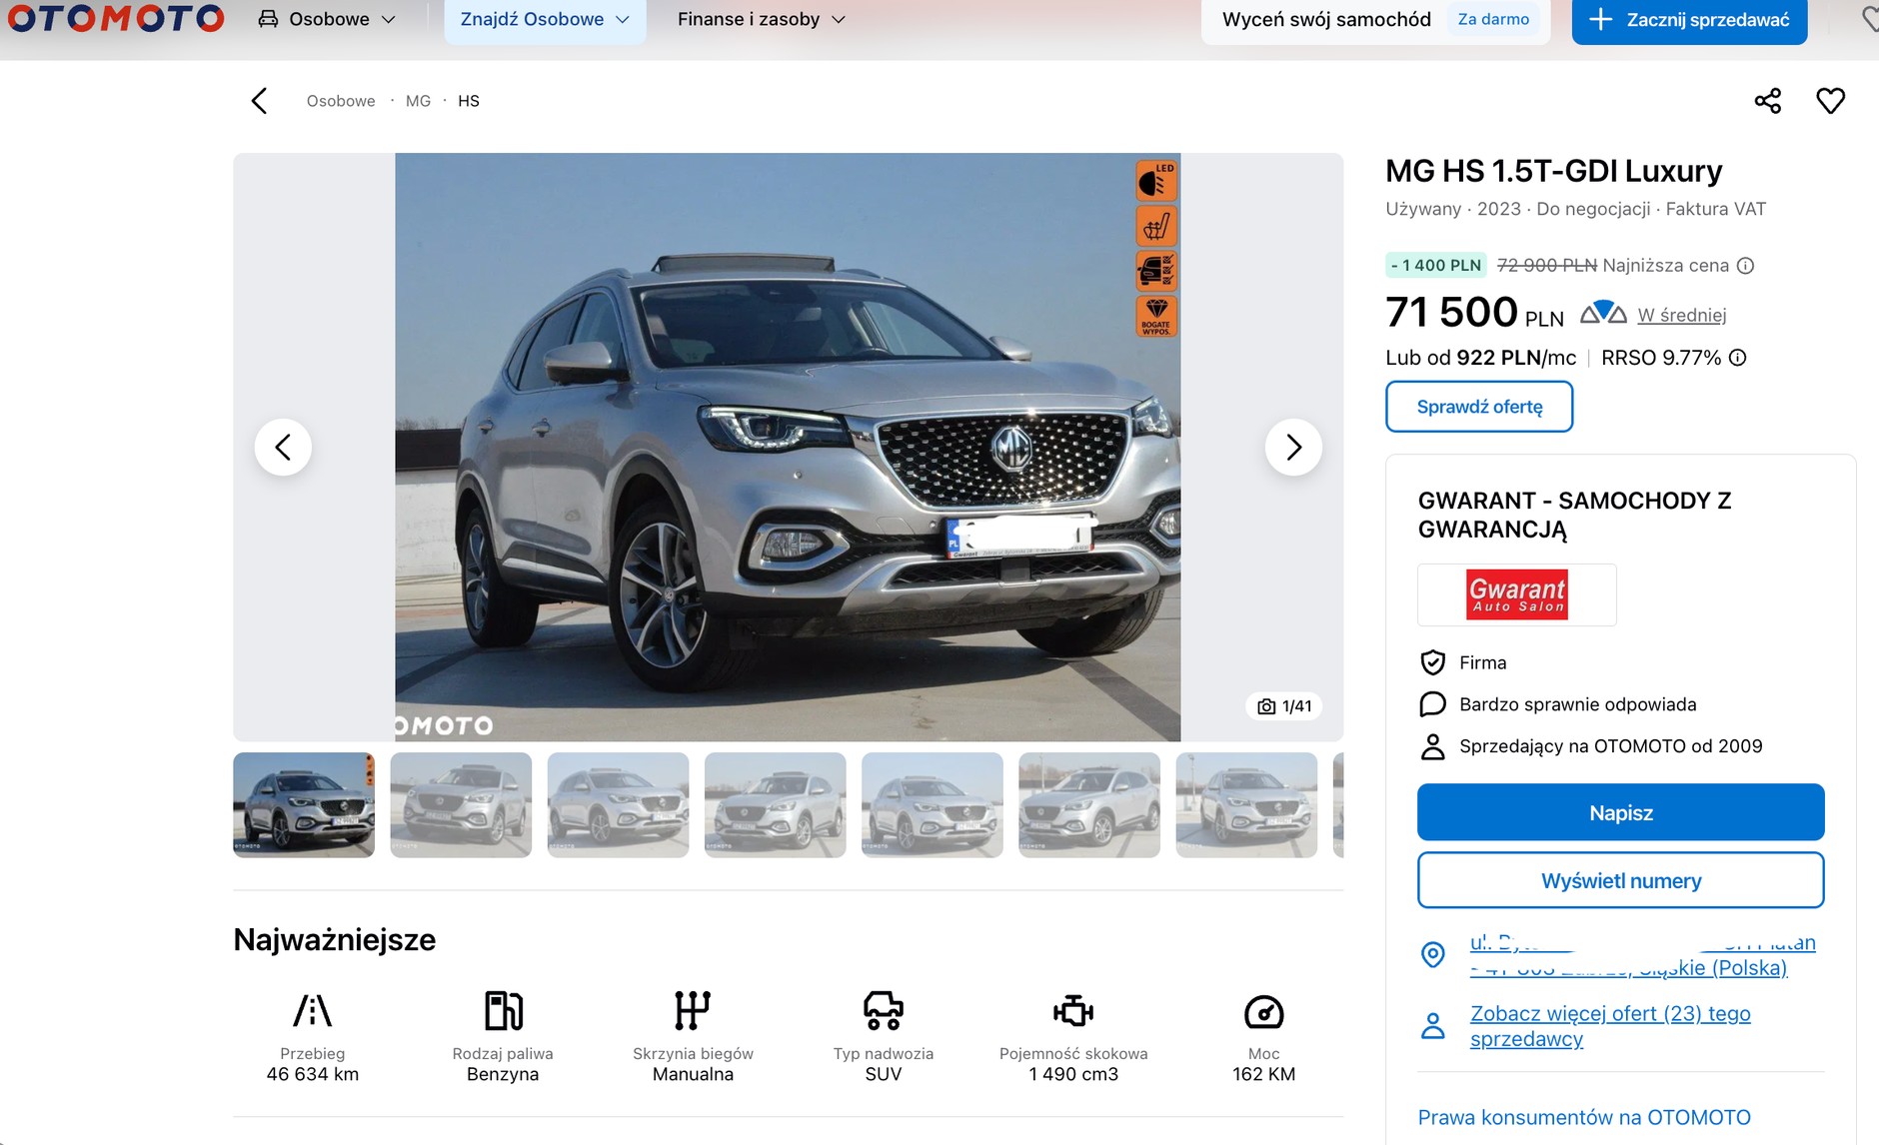Click the Moc gauge icon
This screenshot has height=1145, width=1879.
(x=1263, y=1012)
